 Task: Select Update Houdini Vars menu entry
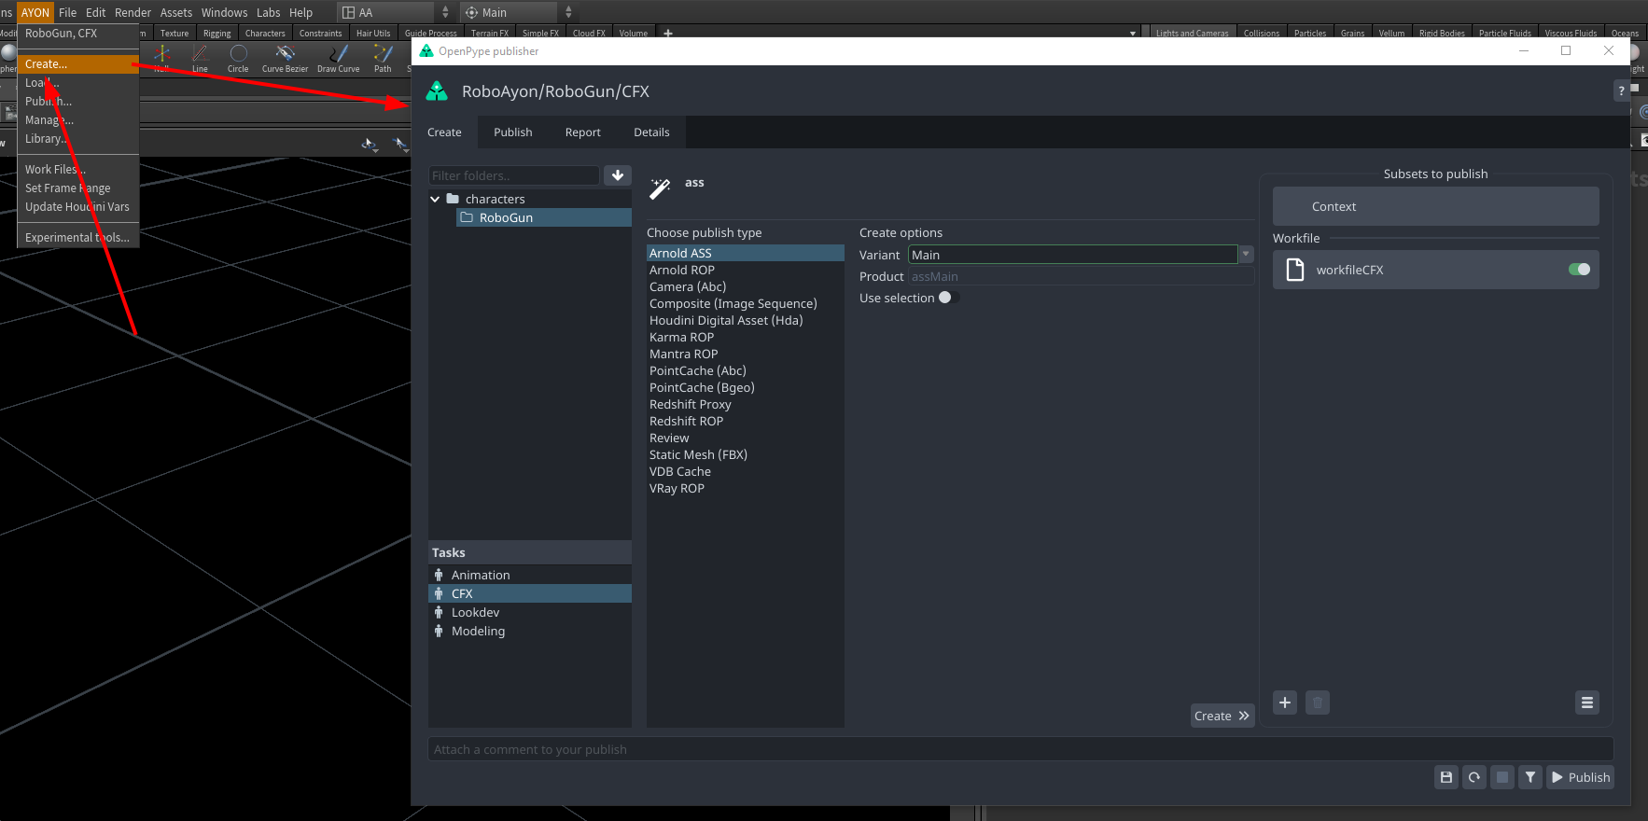(78, 206)
